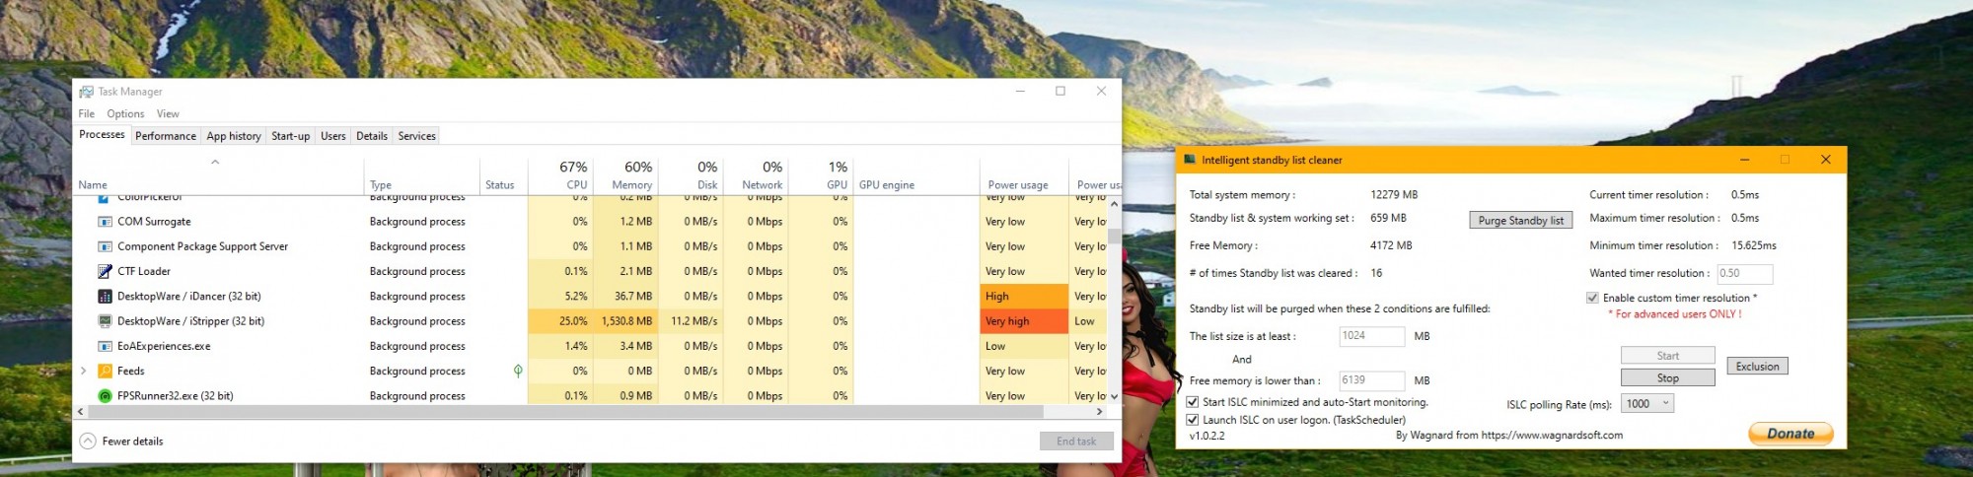This screenshot has width=1973, height=477.
Task: Select the Processes tab
Action: tap(102, 135)
